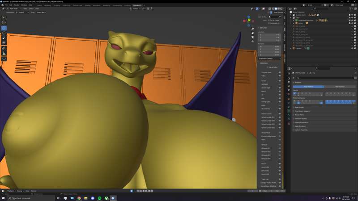Jump to timeline start frame

138,191
